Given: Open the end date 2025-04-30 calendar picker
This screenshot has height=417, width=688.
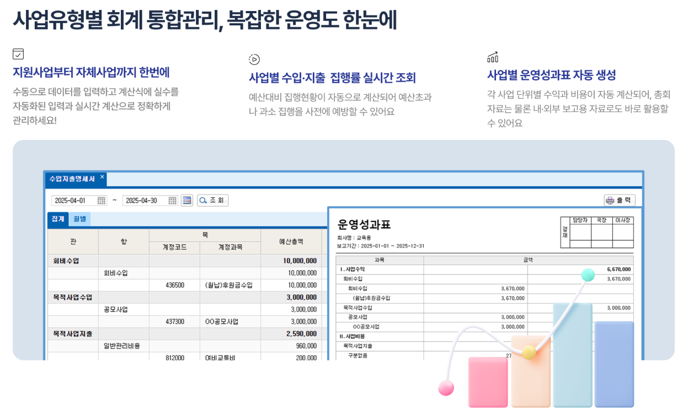Looking at the screenshot, I should tap(172, 201).
